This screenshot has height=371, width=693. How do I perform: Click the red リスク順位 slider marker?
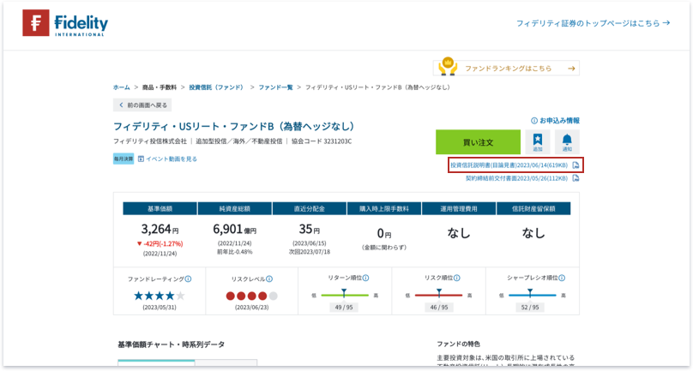click(439, 293)
